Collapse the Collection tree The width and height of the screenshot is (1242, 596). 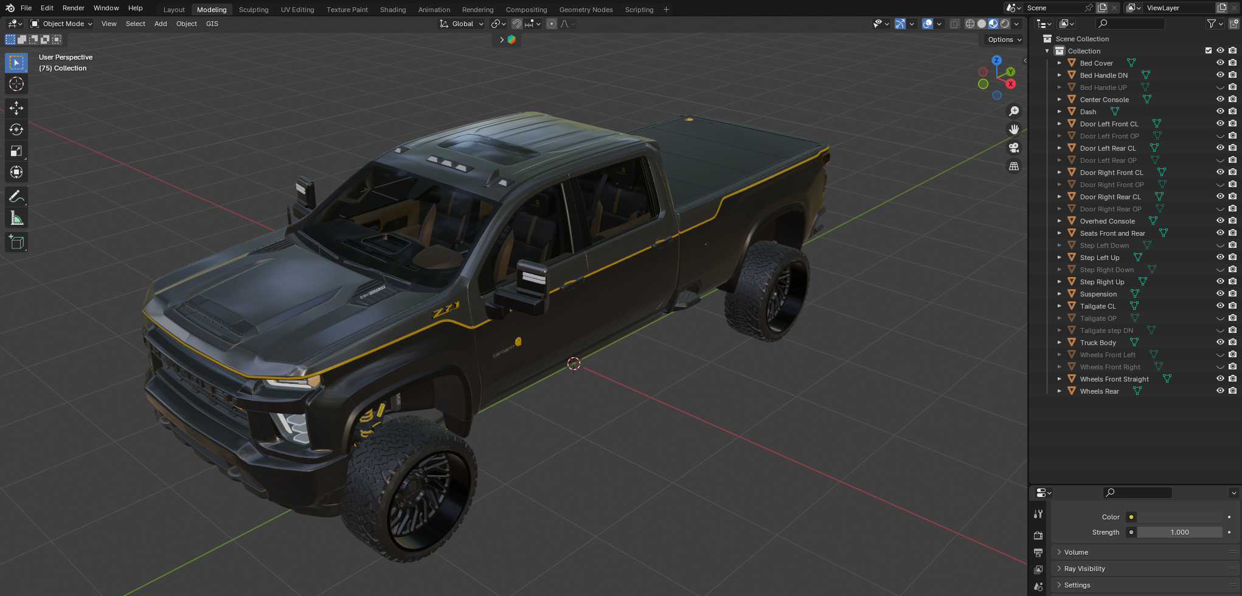point(1047,50)
